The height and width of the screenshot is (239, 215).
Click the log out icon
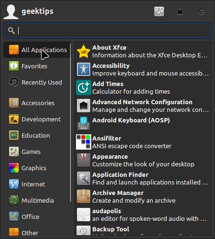point(201,11)
